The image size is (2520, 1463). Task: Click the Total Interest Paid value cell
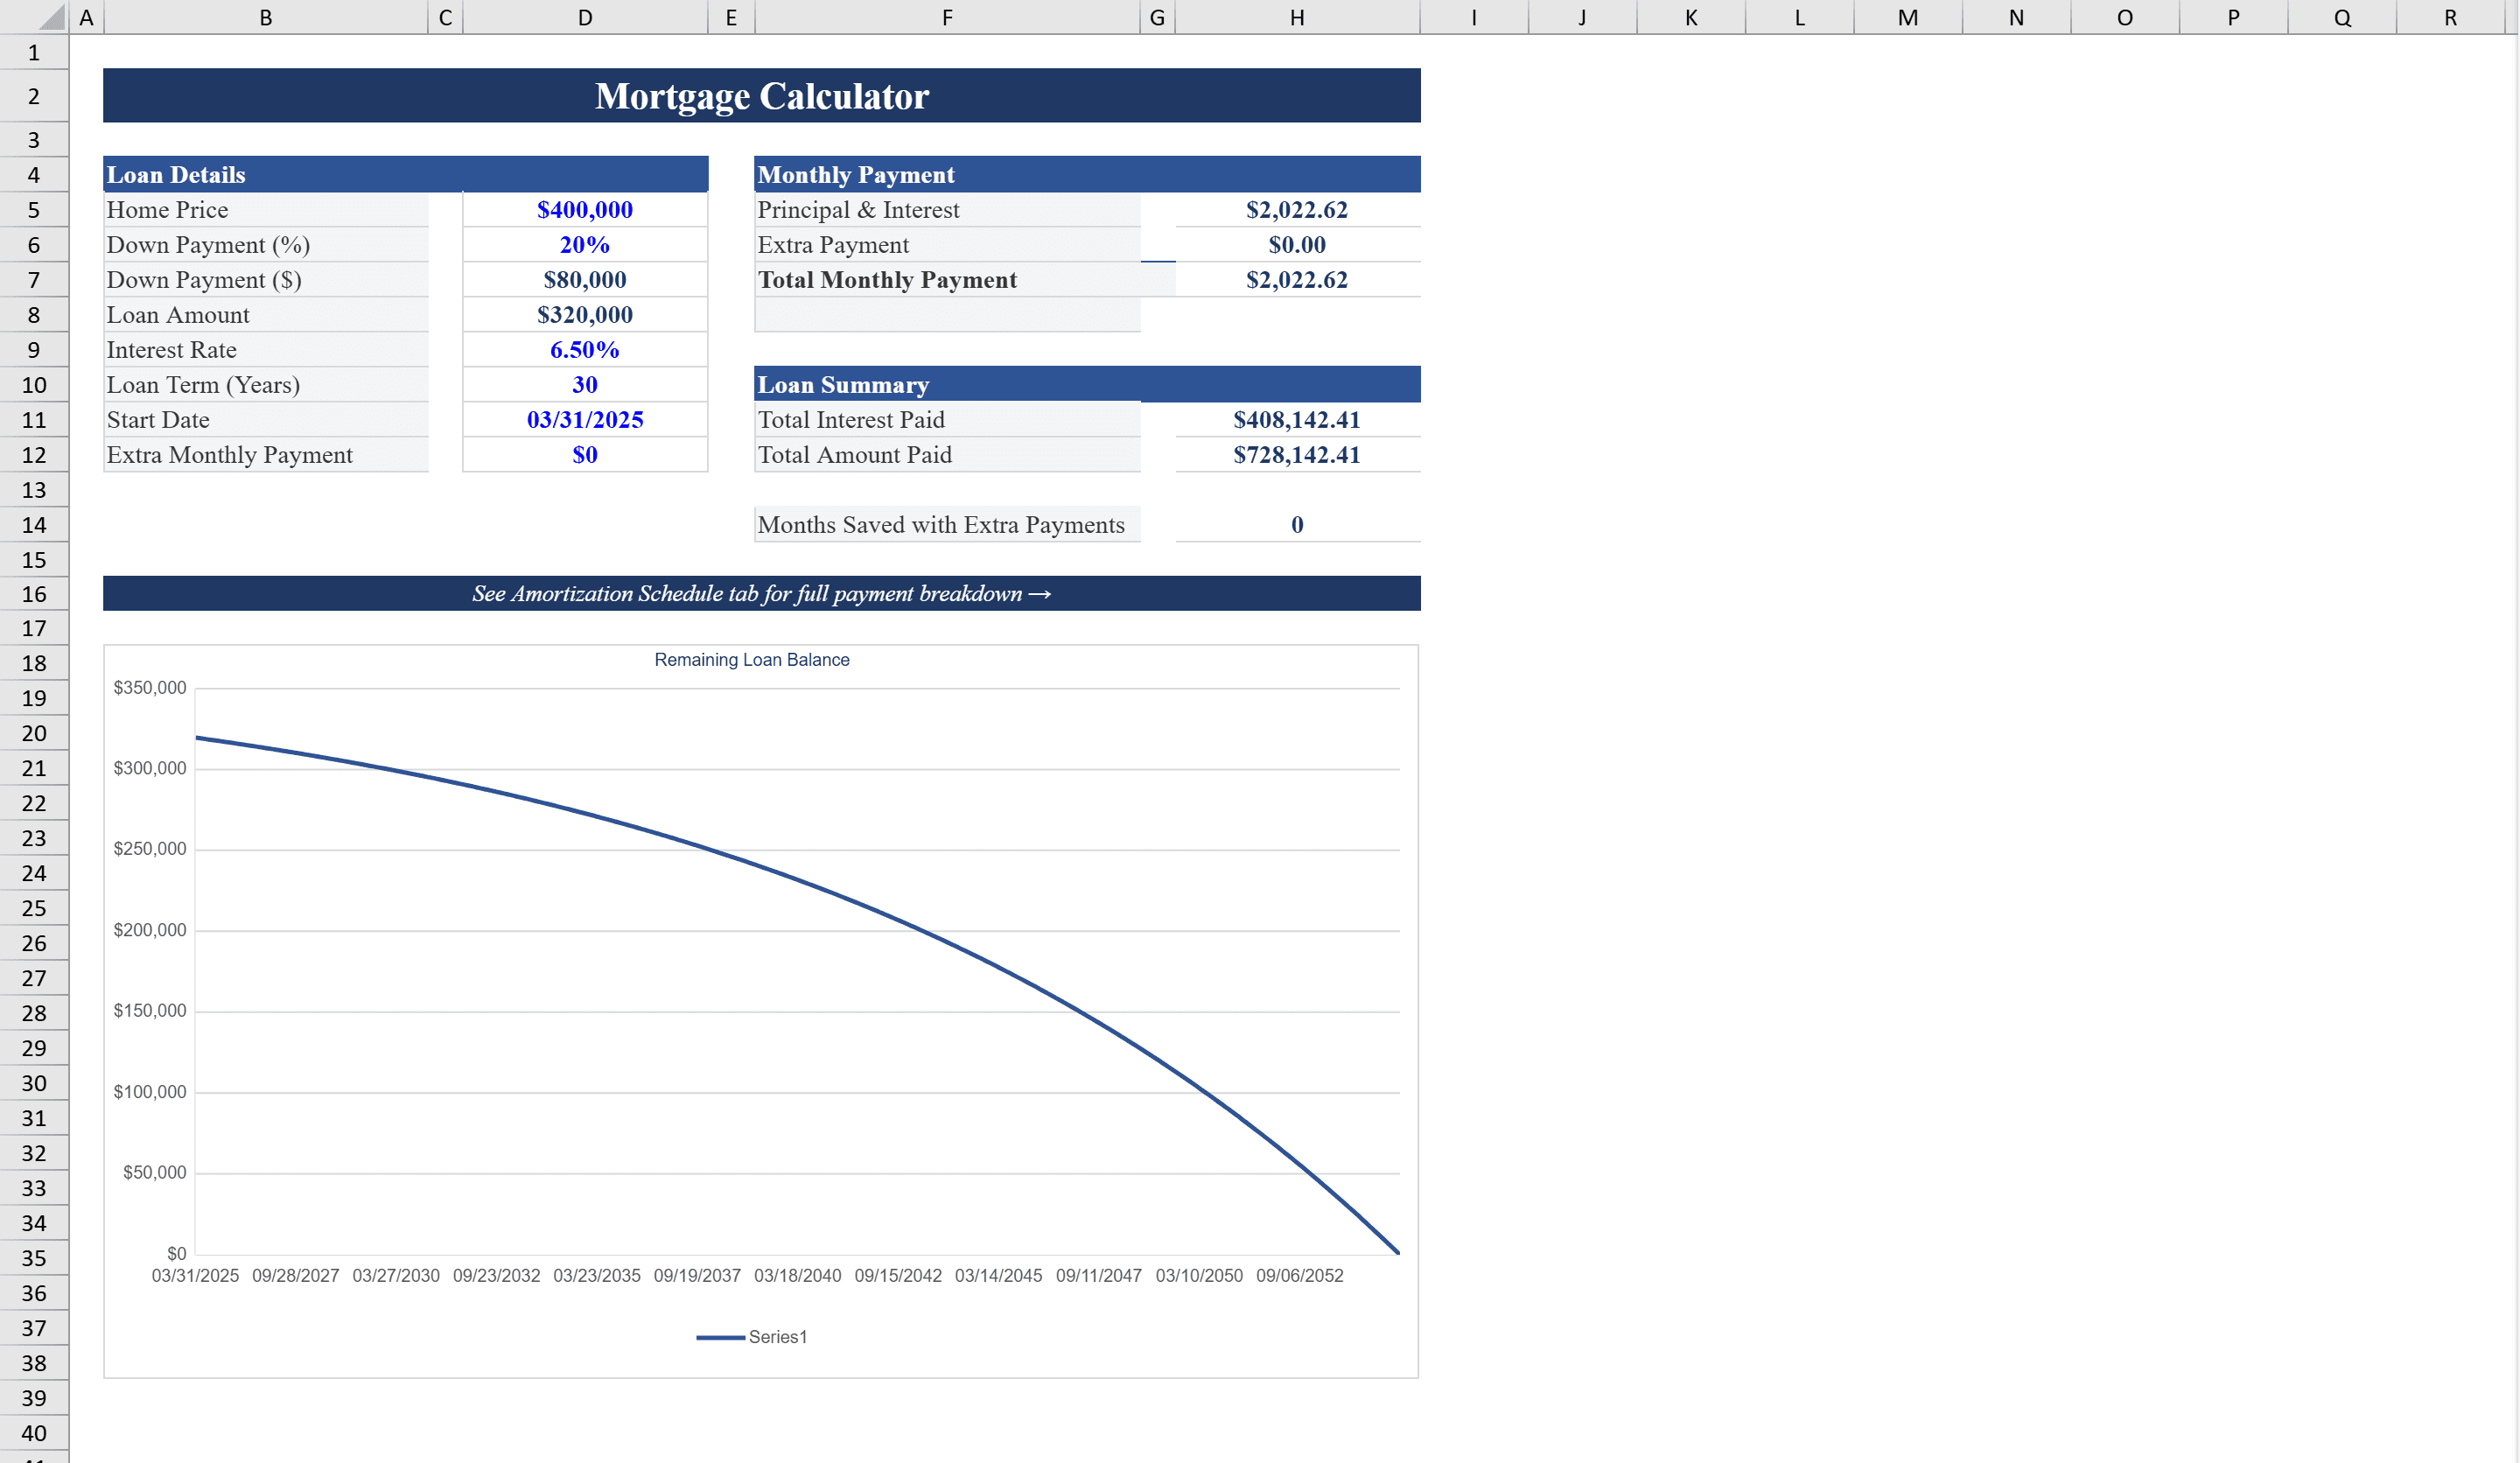click(1297, 419)
